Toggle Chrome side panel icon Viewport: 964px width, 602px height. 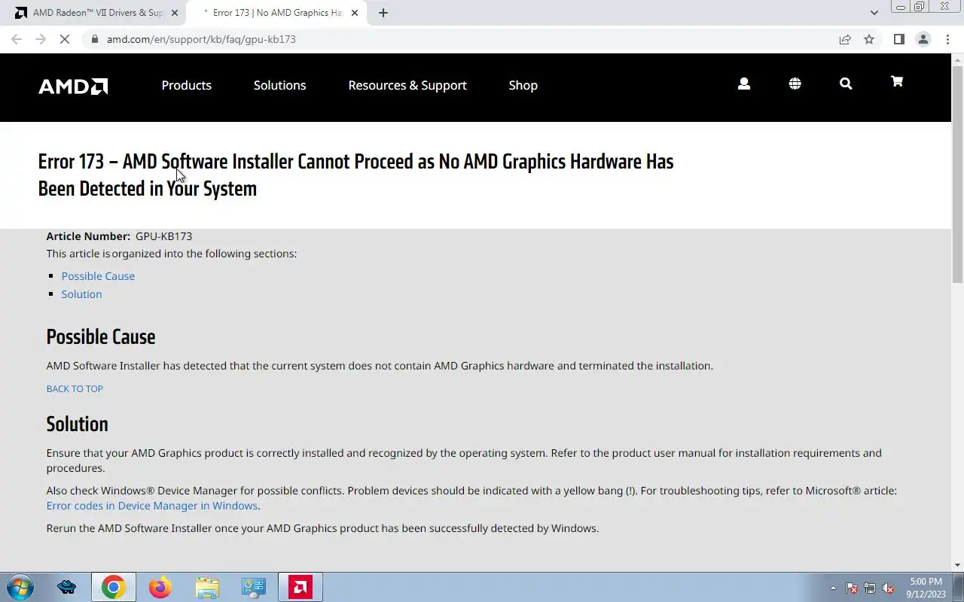pos(898,39)
